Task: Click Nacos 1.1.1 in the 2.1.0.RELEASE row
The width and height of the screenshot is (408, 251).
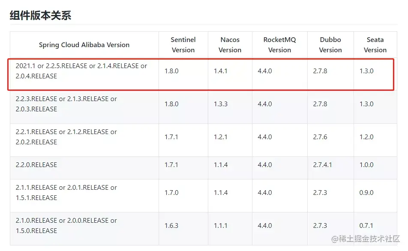Action: [x=220, y=226]
